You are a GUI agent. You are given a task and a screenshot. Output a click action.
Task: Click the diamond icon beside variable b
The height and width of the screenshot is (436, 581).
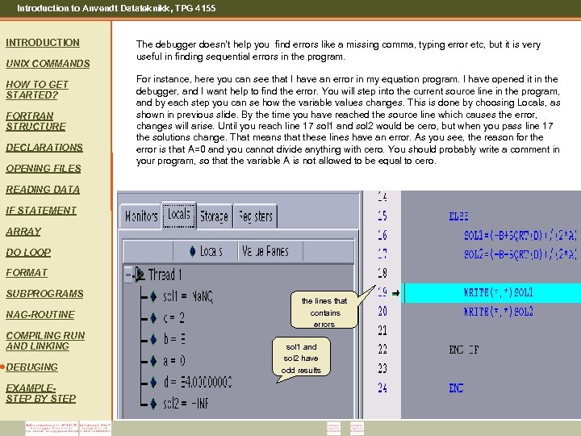point(153,339)
